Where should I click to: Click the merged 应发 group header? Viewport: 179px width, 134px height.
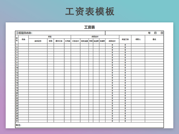click(50, 37)
